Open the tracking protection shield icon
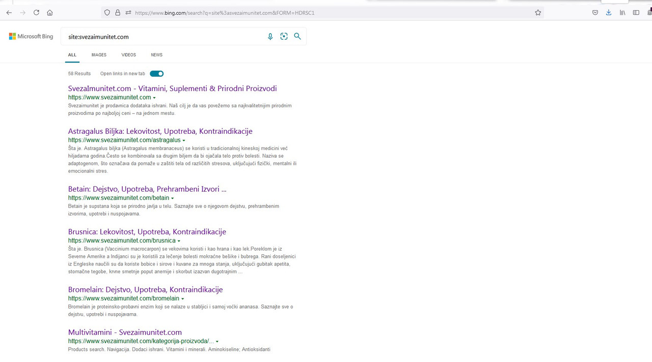The width and height of the screenshot is (652, 362). (x=107, y=13)
